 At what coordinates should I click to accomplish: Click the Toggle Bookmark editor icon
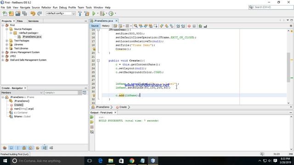pyautogui.click(x=171, y=26)
